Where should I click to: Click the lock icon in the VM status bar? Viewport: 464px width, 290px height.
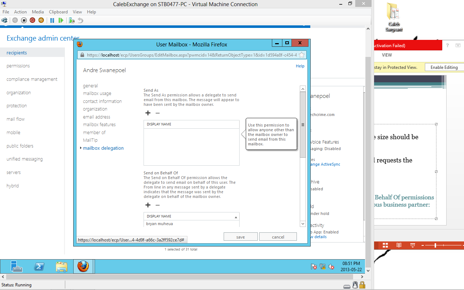361,285
